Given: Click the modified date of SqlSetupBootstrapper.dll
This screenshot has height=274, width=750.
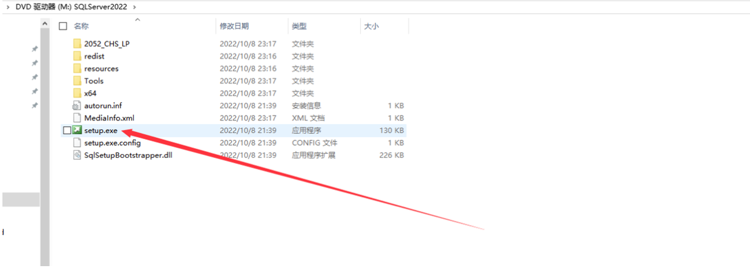Looking at the screenshot, I should pyautogui.click(x=248, y=155).
